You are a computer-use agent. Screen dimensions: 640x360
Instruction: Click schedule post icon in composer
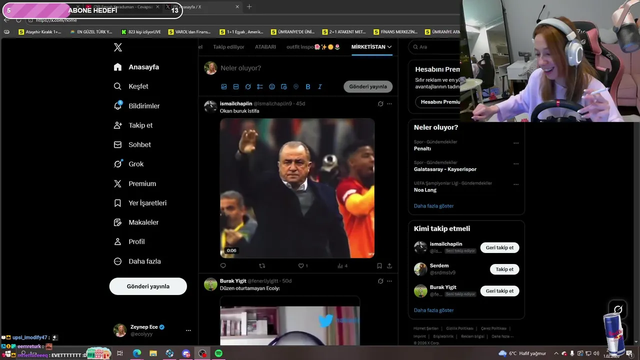click(284, 86)
